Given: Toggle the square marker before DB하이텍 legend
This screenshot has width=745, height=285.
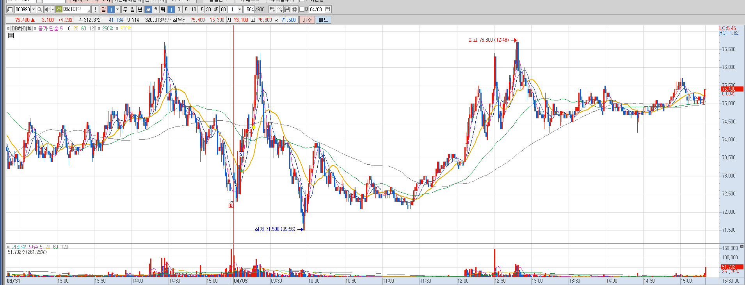Looking at the screenshot, I should [x=8, y=28].
